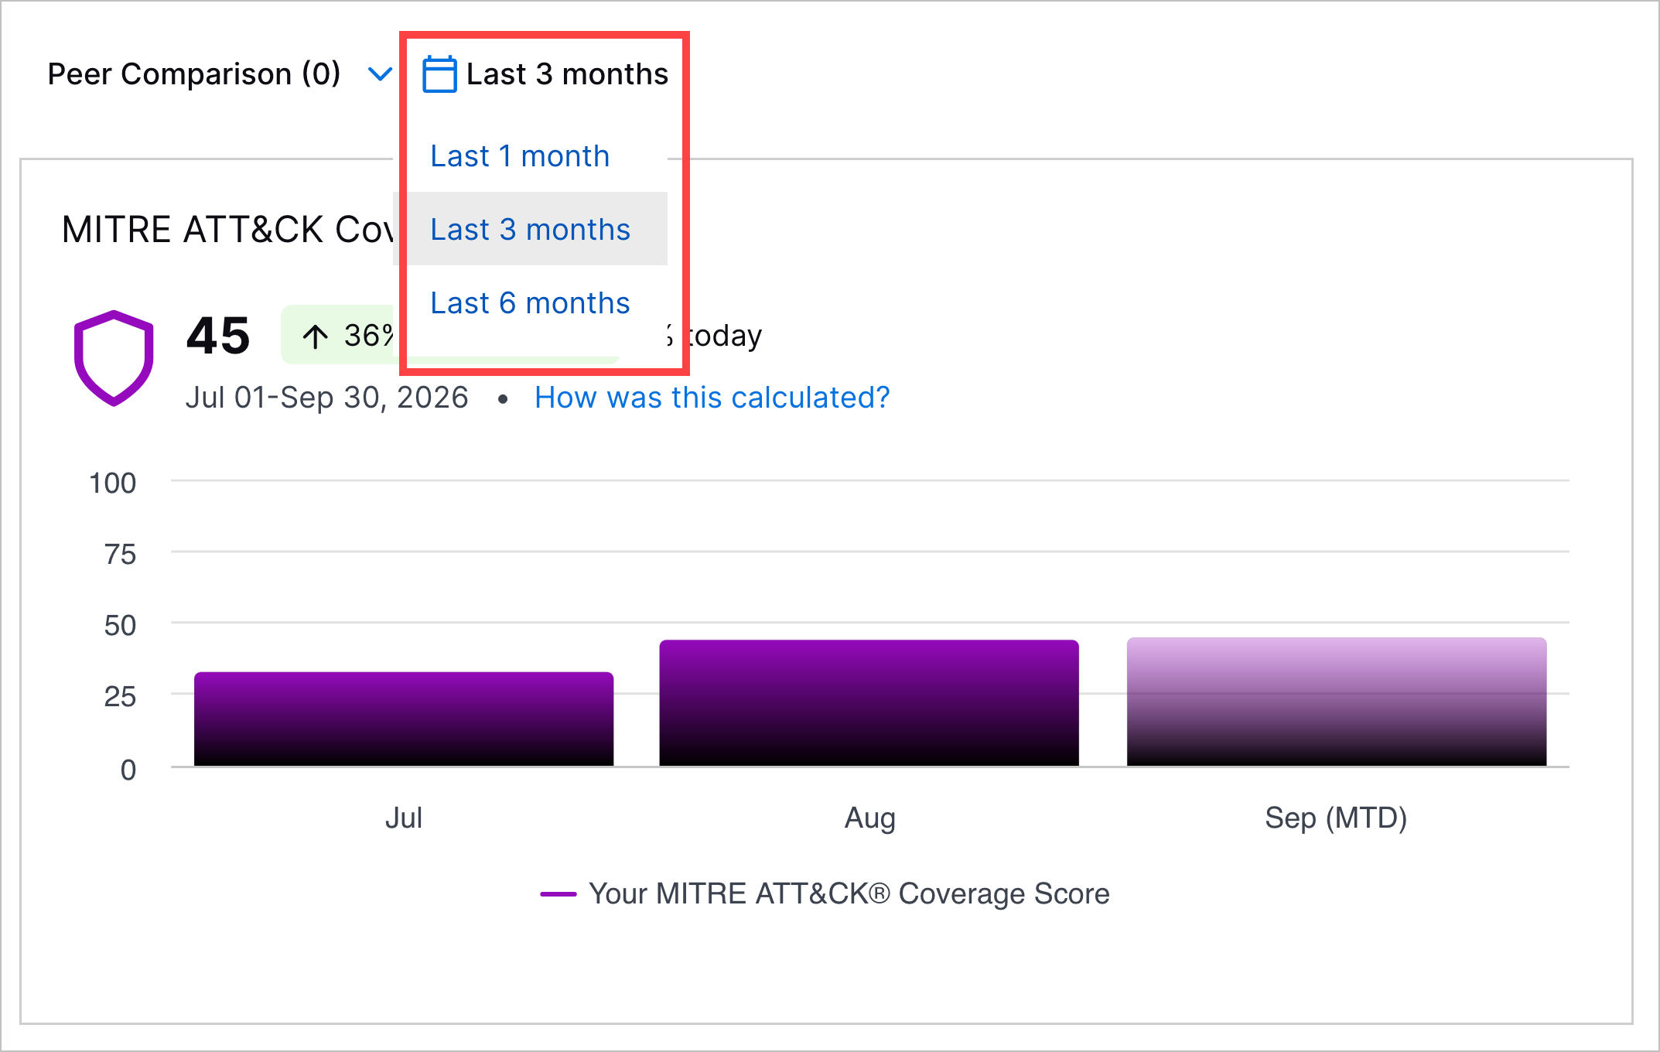Open the Last 3 months date range selector
This screenshot has width=1660, height=1052.
[545, 74]
